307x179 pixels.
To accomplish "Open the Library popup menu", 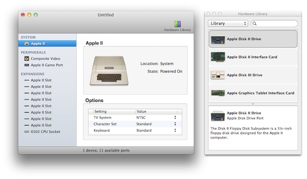I will click(x=228, y=23).
